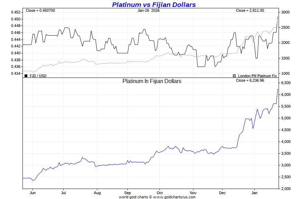Select the 'Close = 0.450700' label
308x199 pixels.
coord(40,11)
